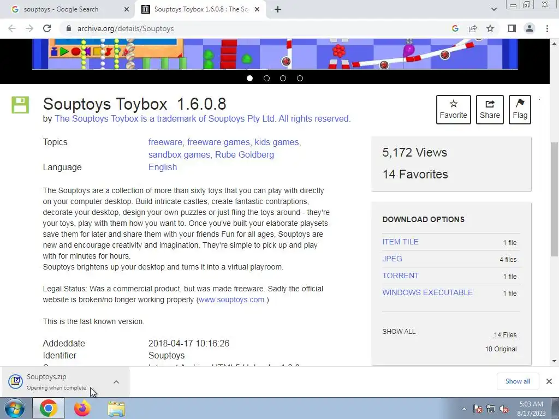Viewport: 559px width, 419px height.
Task: Open the freeware topic link
Action: (165, 142)
